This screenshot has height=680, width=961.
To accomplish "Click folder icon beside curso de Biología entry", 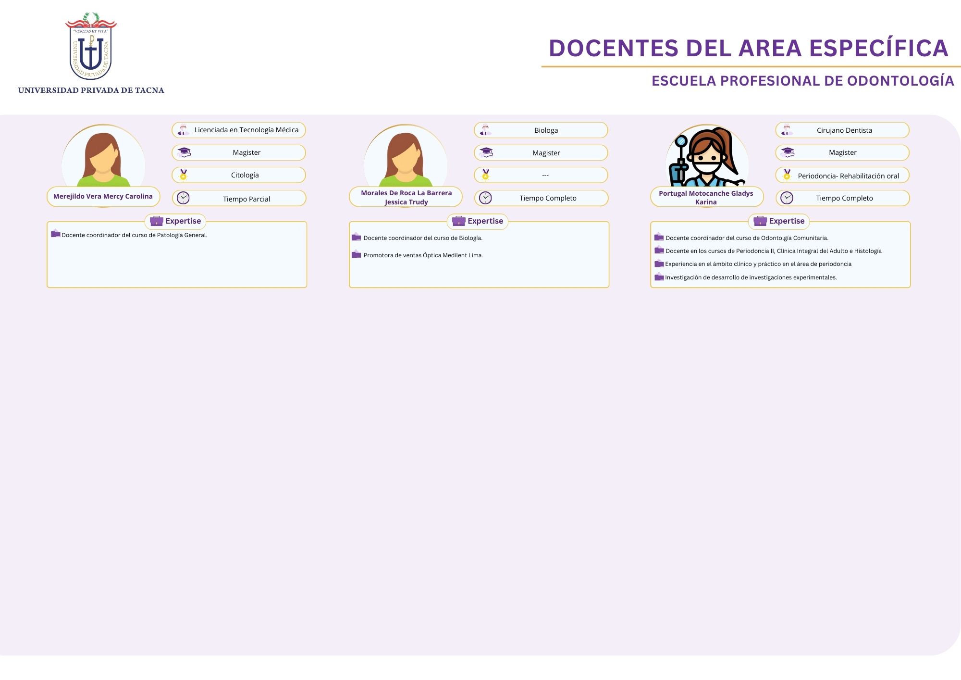I will pyautogui.click(x=356, y=236).
